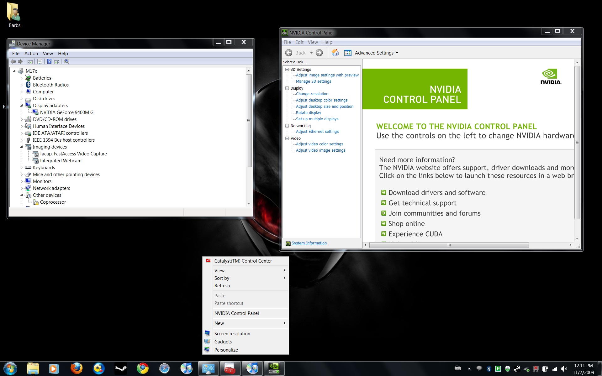The height and width of the screenshot is (376, 602).
Task: Expand the Batteries node
Action: tap(22, 78)
